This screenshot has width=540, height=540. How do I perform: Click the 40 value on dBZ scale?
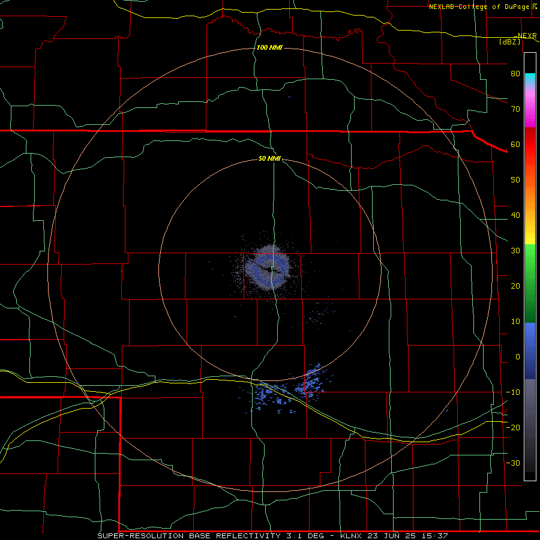(515, 215)
